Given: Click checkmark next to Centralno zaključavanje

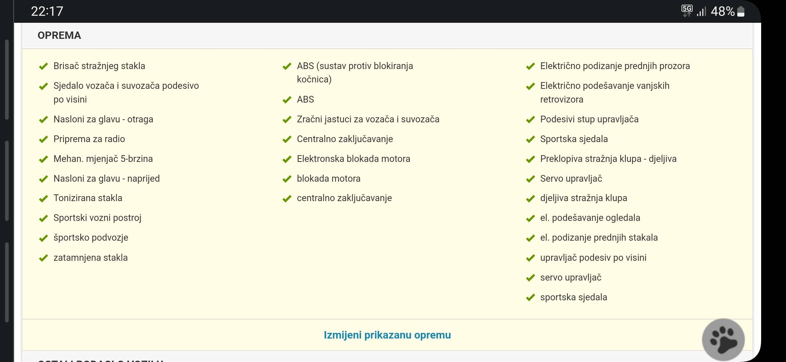Looking at the screenshot, I should coord(287,139).
